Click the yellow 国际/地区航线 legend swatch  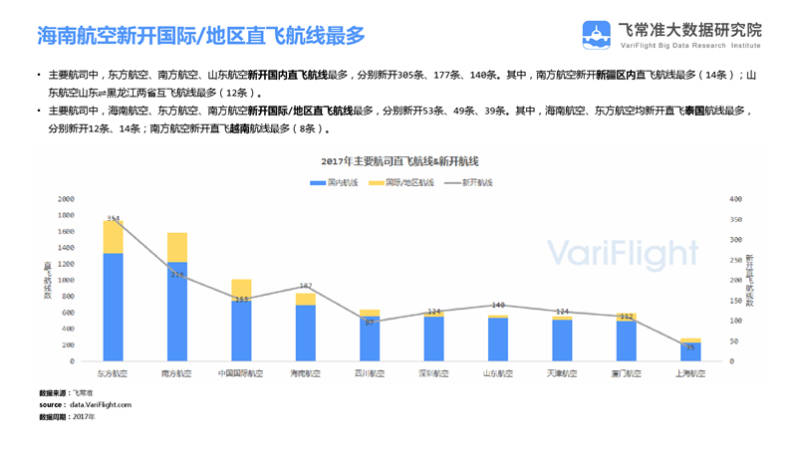pos(377,183)
